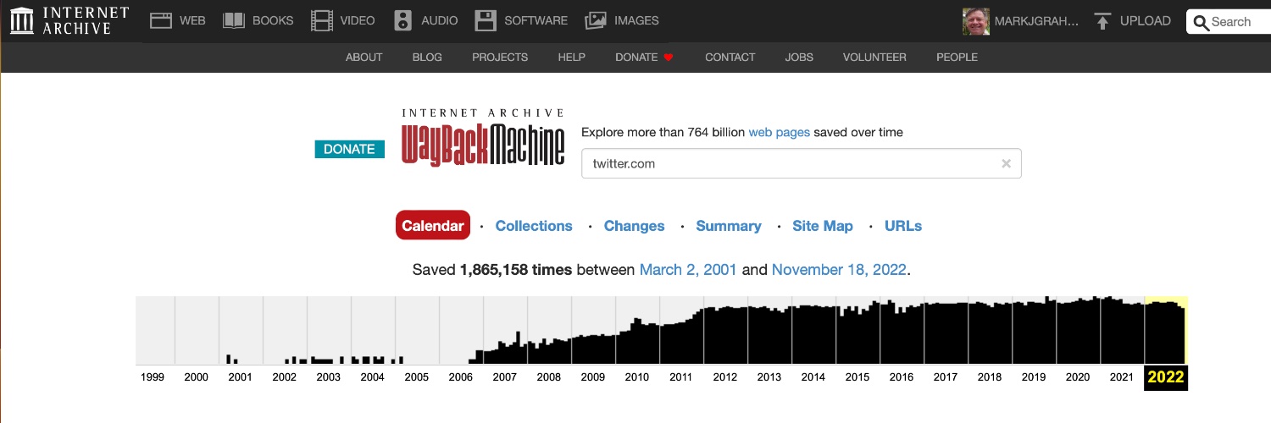Select year 2020 on the timeline
Image resolution: width=1271 pixels, height=423 pixels.
(x=1078, y=377)
